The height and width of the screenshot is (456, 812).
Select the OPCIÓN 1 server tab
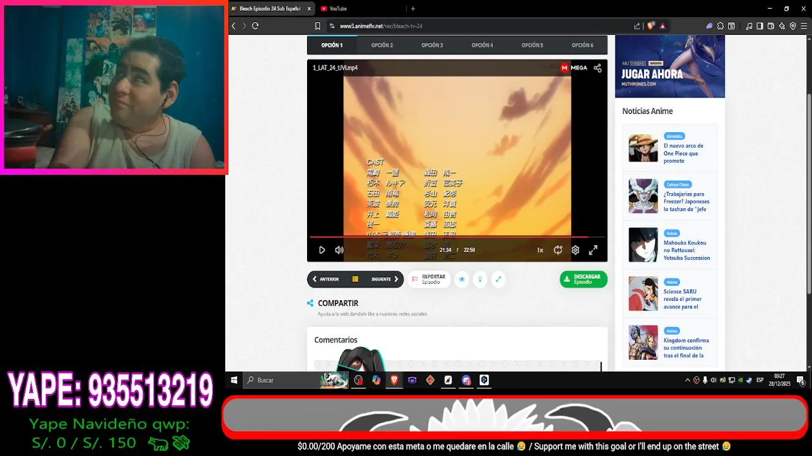click(x=332, y=45)
